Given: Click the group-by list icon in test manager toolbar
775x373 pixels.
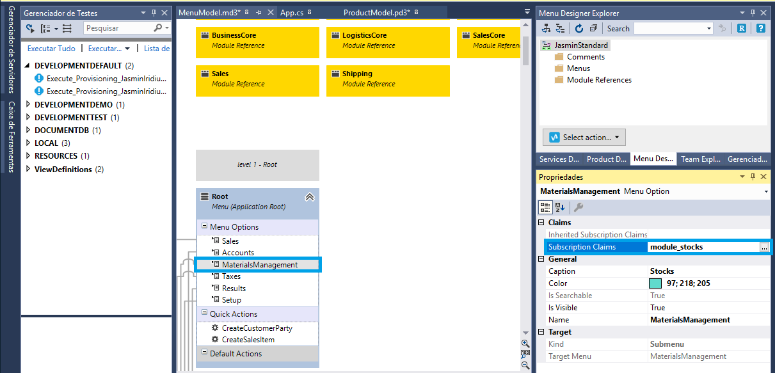Looking at the screenshot, I should (x=45, y=28).
